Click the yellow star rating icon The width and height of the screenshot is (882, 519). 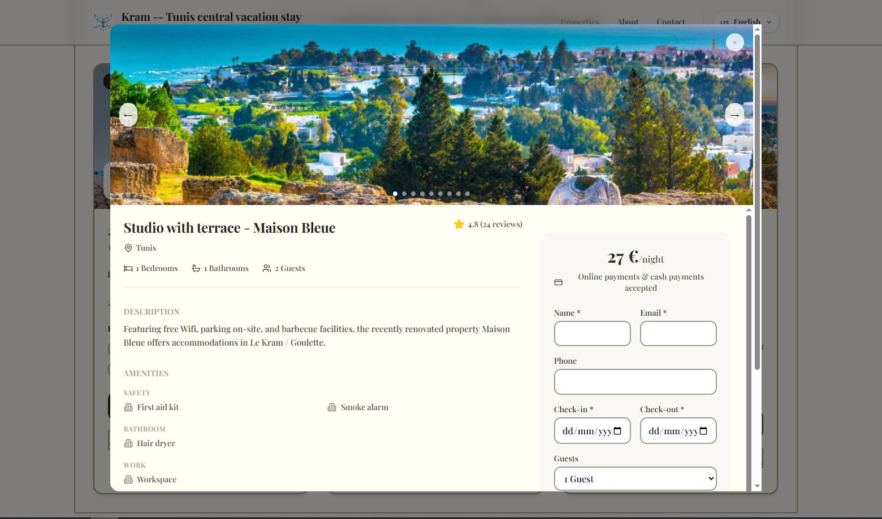(459, 224)
